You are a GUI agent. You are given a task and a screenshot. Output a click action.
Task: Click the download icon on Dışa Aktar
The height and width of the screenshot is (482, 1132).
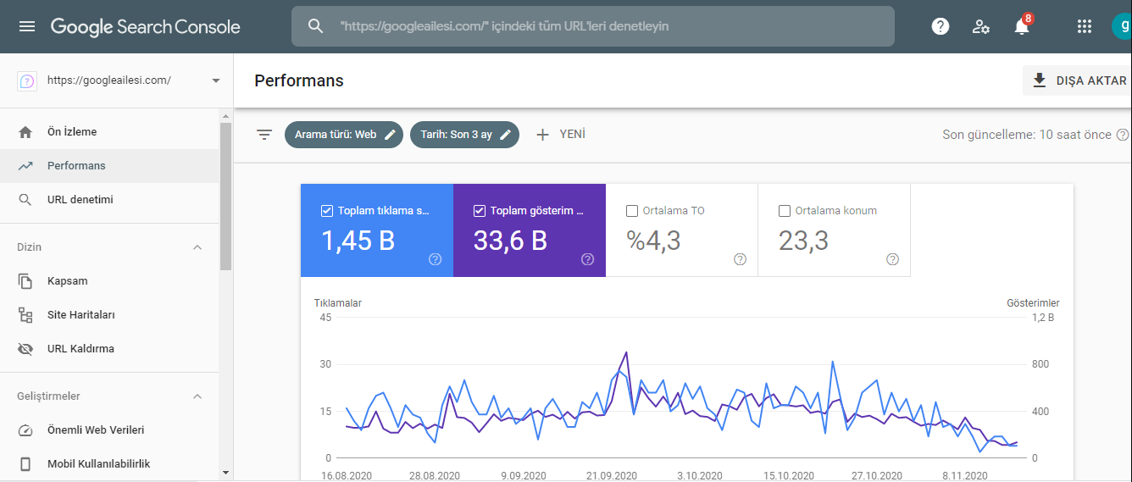coord(1040,80)
